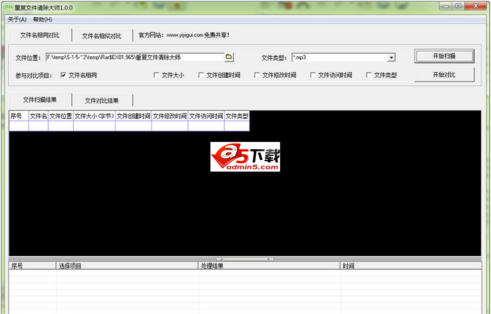The width and height of the screenshot is (491, 314).
Task: Click the 文件类型 column header in grid
Action: pyautogui.click(x=237, y=116)
